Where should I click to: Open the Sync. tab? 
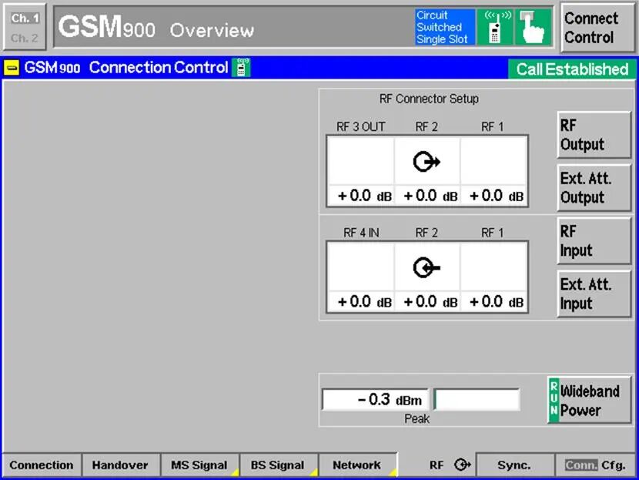tap(514, 465)
